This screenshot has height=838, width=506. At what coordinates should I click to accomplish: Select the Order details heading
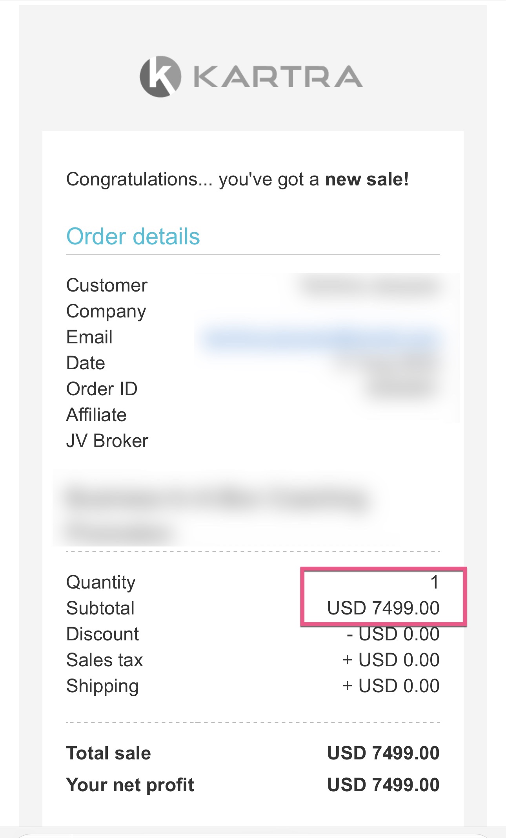pos(133,237)
